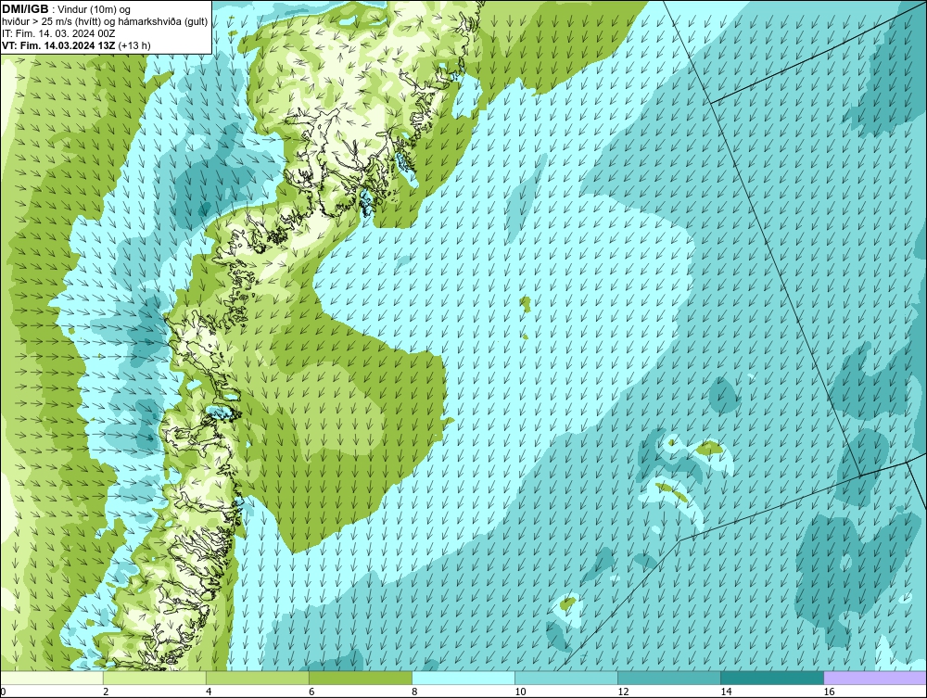Click the DMI/IGB title text
The height and width of the screenshot is (698, 927).
[25, 9]
